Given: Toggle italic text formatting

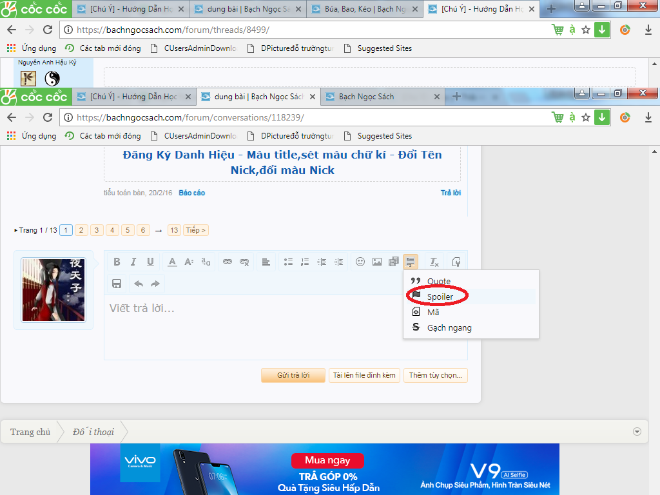Looking at the screenshot, I should pos(133,262).
